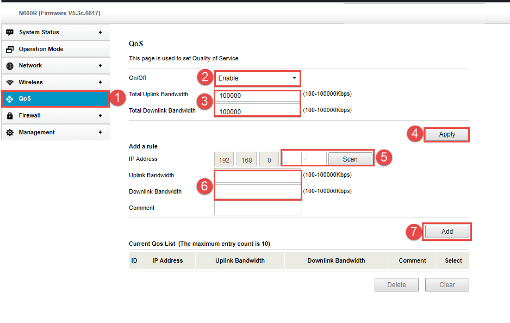Viewport: 510px width, 323px height.
Task: Click the IP octet field showing 168
Action: click(246, 159)
